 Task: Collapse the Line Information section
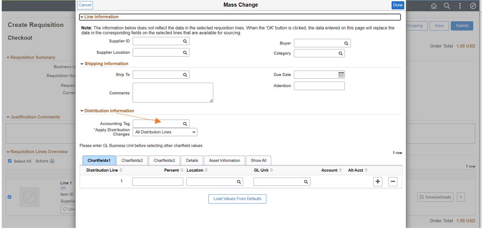(81, 16)
